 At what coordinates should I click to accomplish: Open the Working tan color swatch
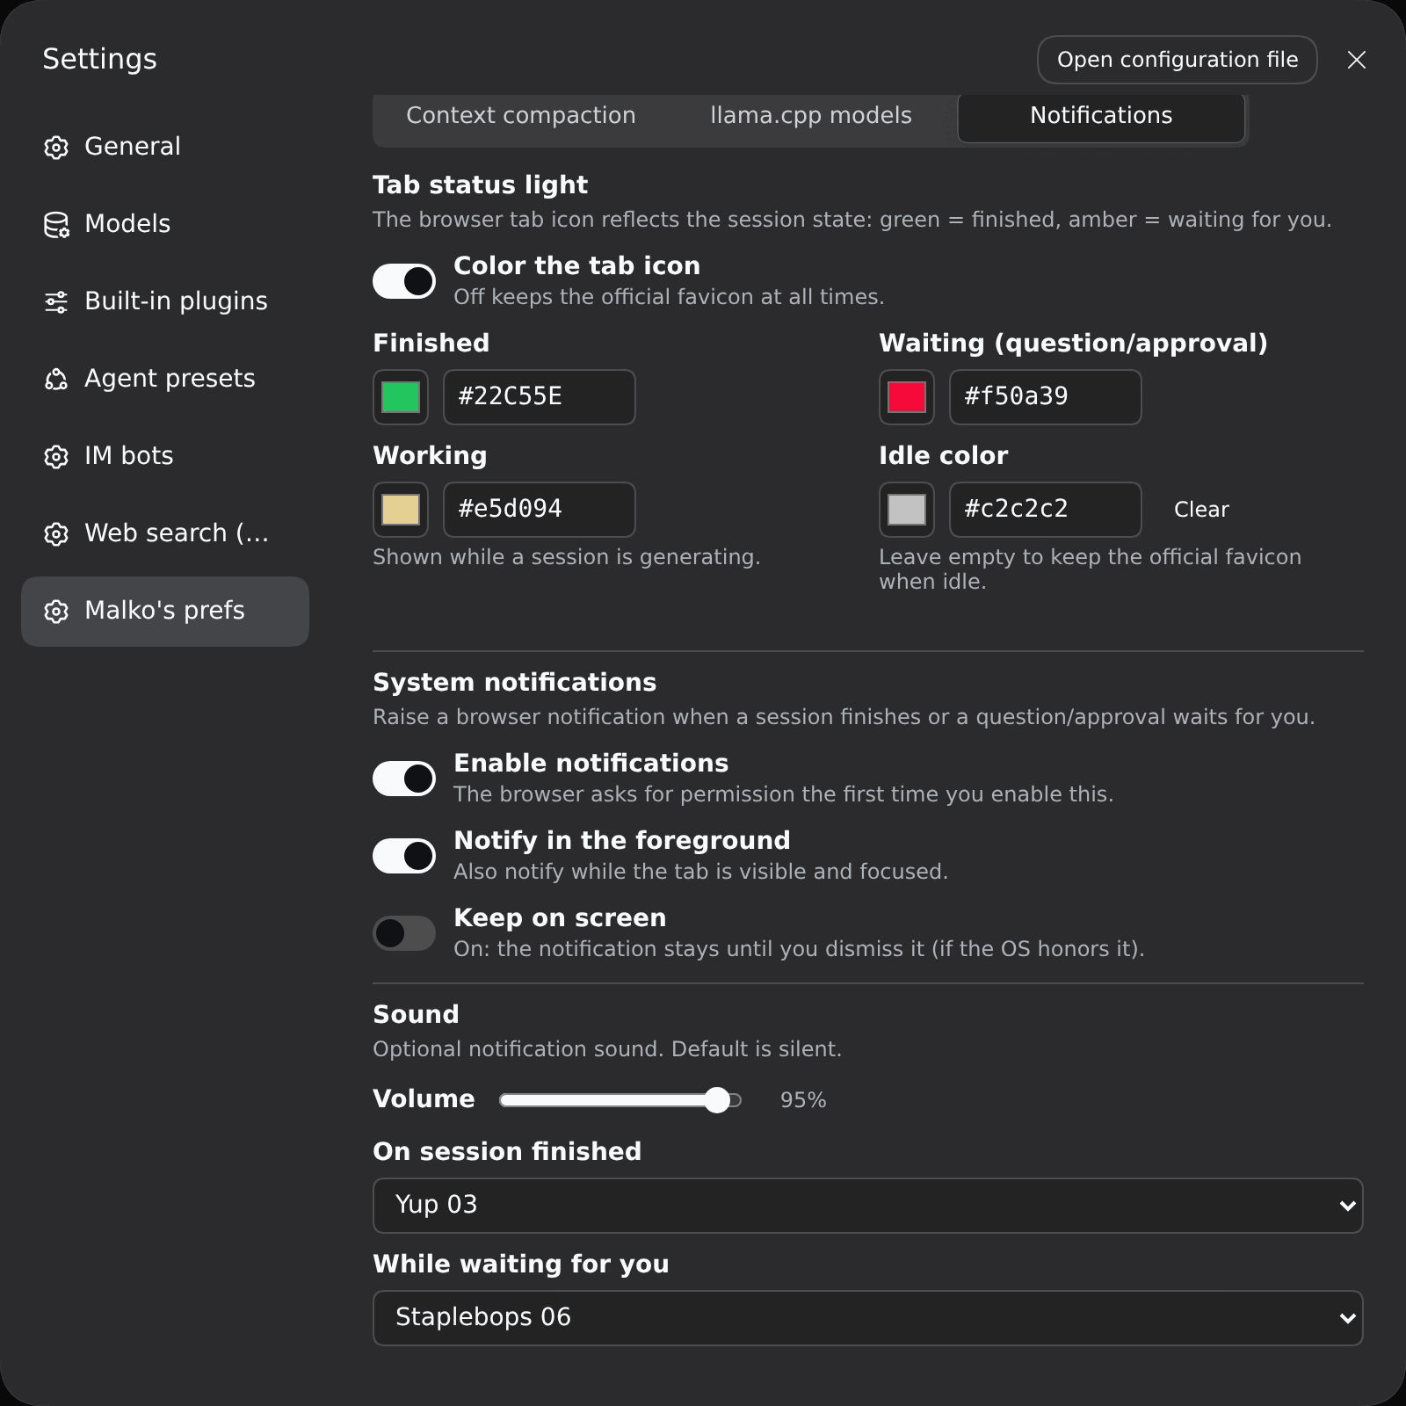pos(401,510)
